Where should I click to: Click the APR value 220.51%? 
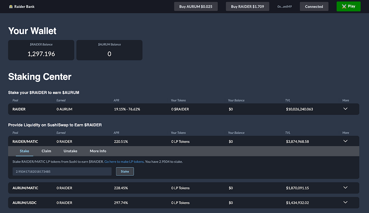pos(121,141)
